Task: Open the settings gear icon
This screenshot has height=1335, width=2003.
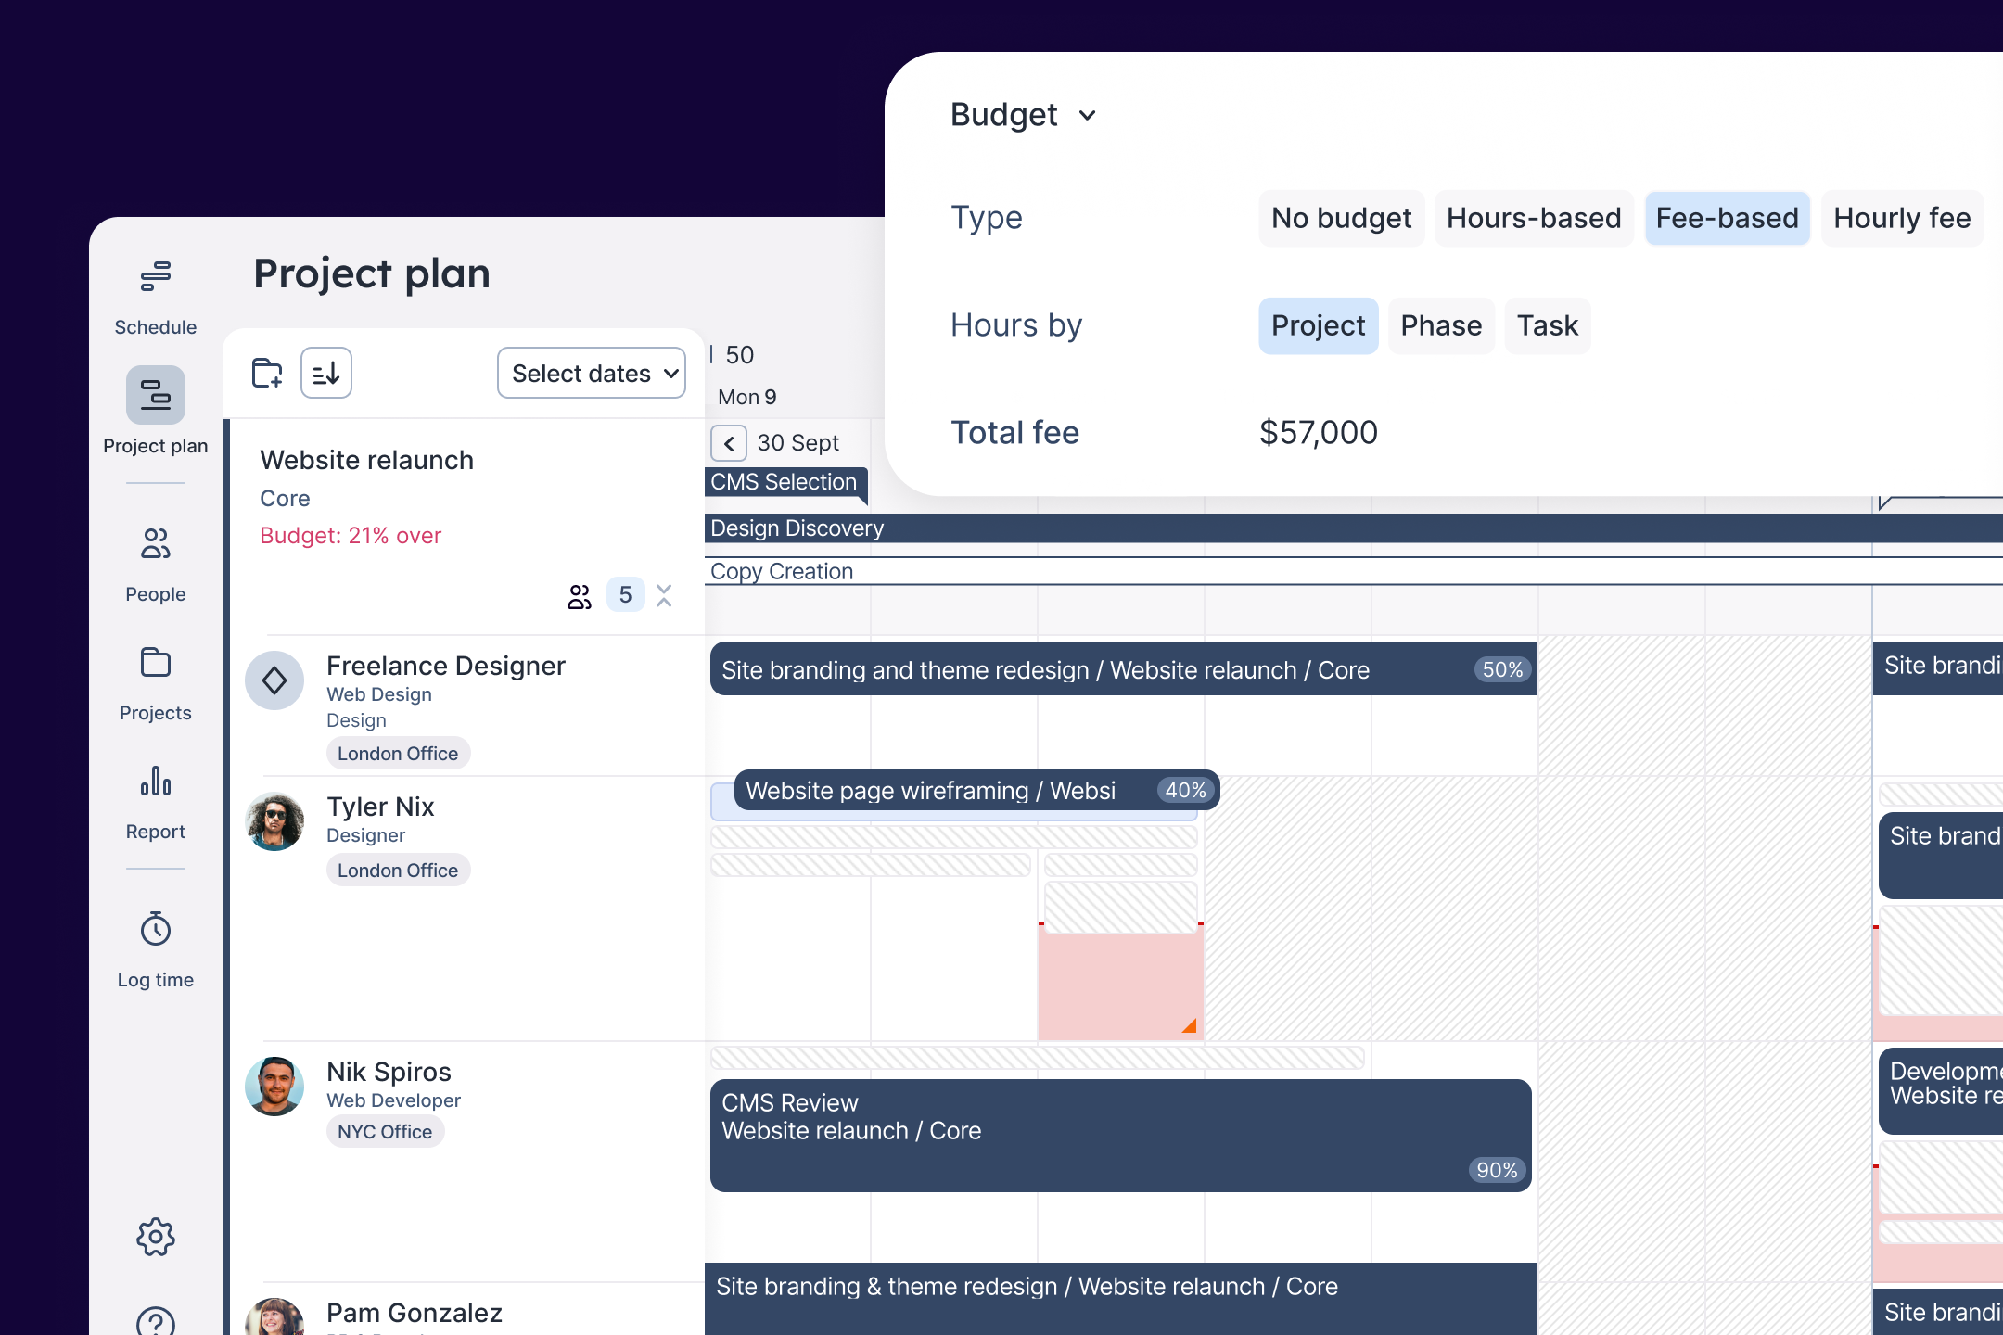Action: (155, 1237)
